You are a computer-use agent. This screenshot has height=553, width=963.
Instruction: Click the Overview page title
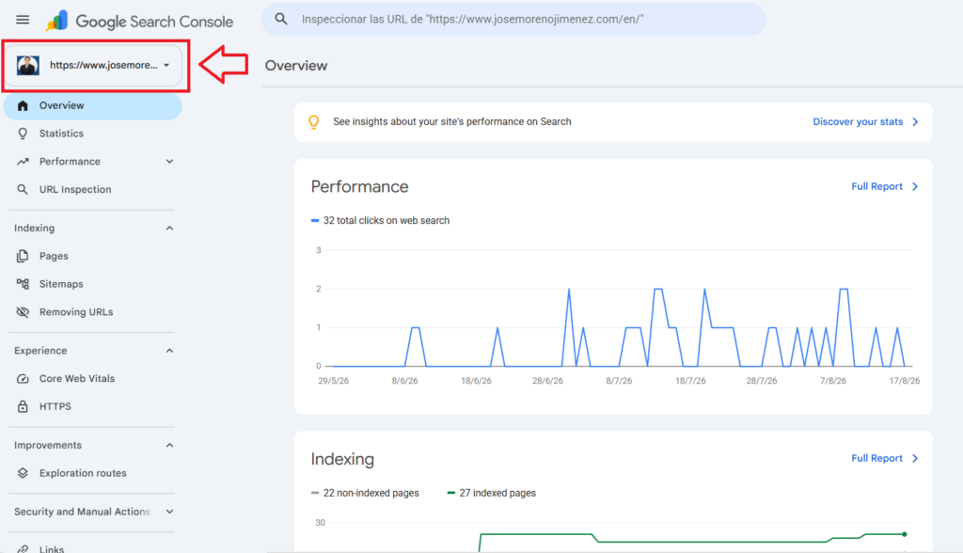click(296, 66)
